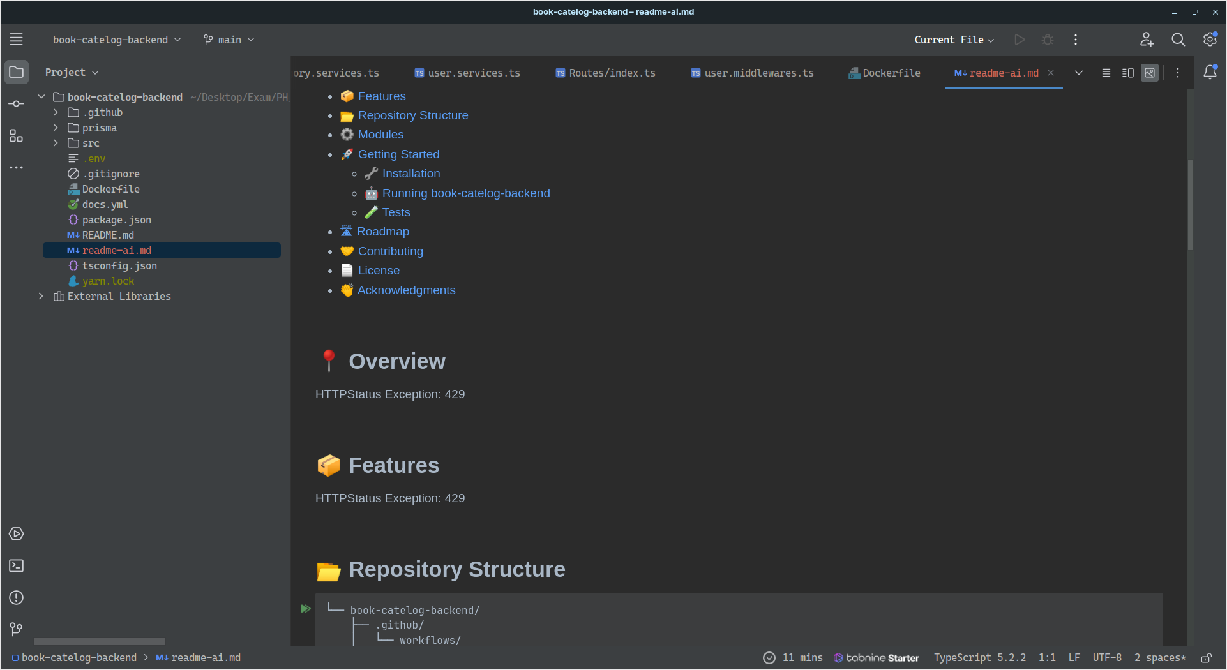Open Search Everywhere magnifier
Screen dimensions: 1227x670
pyautogui.click(x=1178, y=40)
